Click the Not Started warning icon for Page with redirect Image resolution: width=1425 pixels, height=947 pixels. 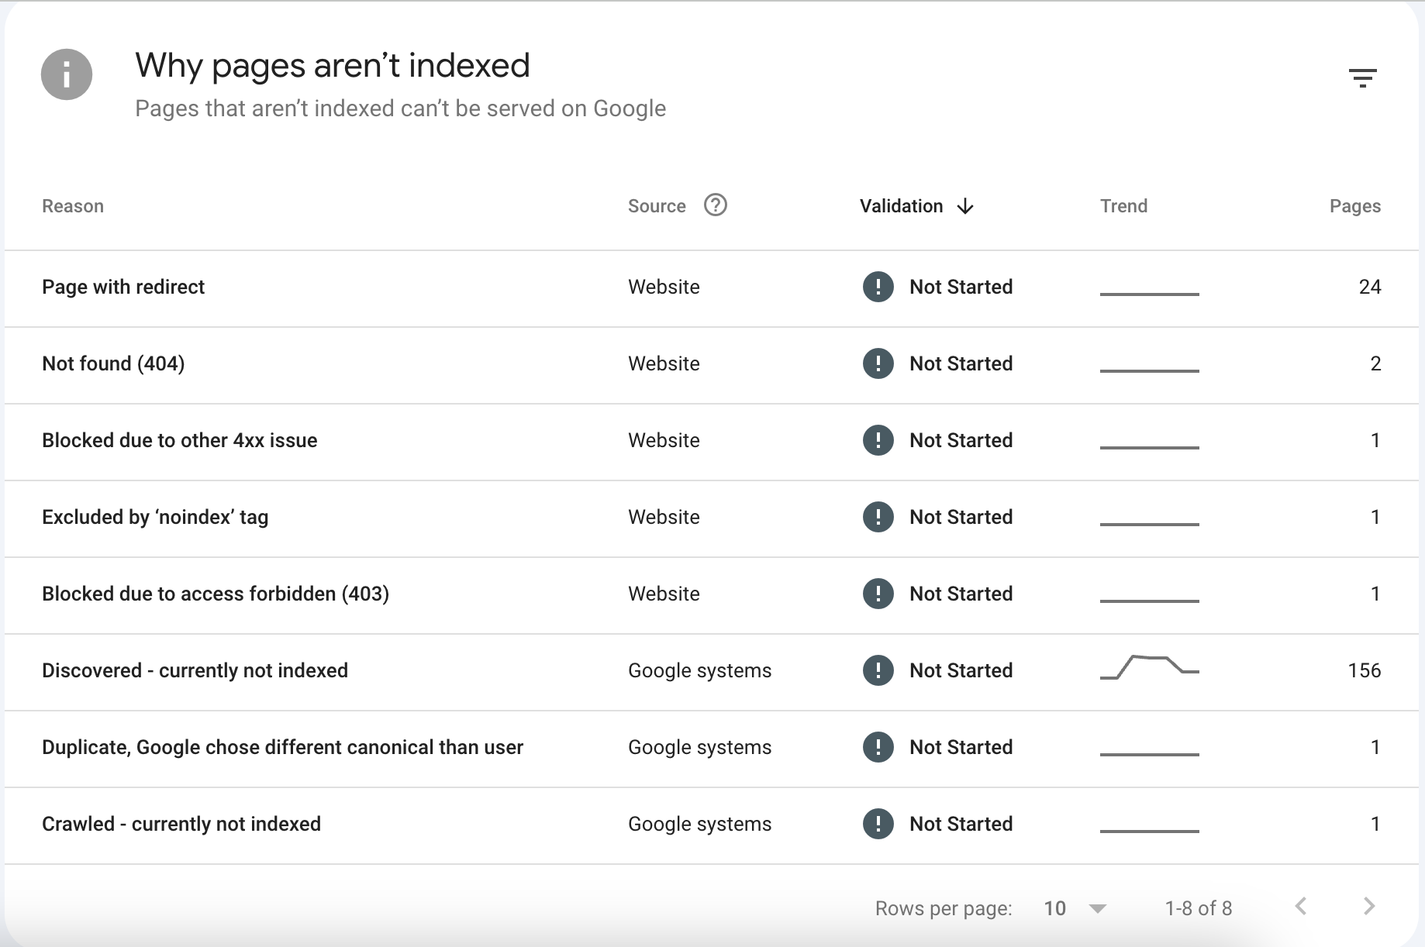(x=877, y=287)
